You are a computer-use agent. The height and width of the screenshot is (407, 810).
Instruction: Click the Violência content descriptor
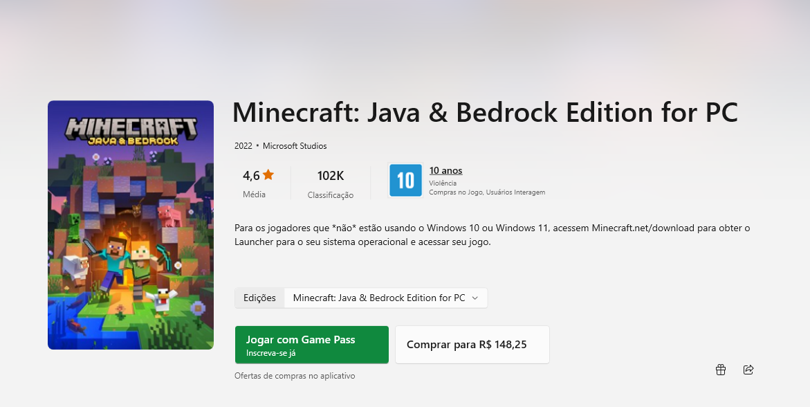pos(443,183)
